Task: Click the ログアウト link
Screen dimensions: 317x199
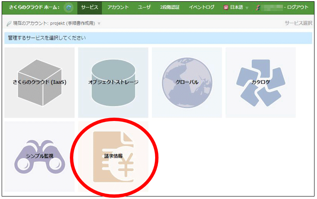Action: [298, 8]
